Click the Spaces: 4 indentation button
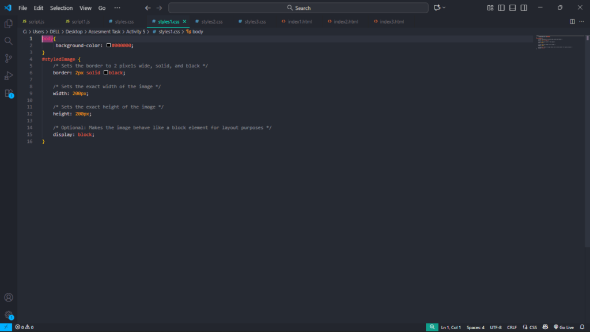 tap(475, 327)
